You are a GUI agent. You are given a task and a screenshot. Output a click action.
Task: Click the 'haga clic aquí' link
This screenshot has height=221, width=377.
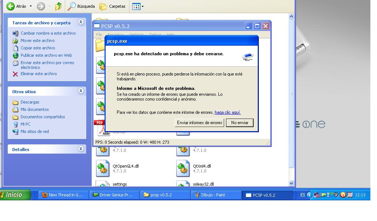point(228,112)
